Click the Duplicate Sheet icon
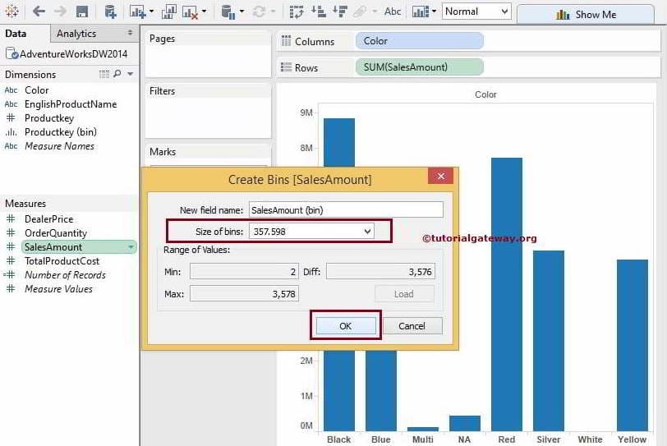This screenshot has height=446, width=667. (x=169, y=11)
